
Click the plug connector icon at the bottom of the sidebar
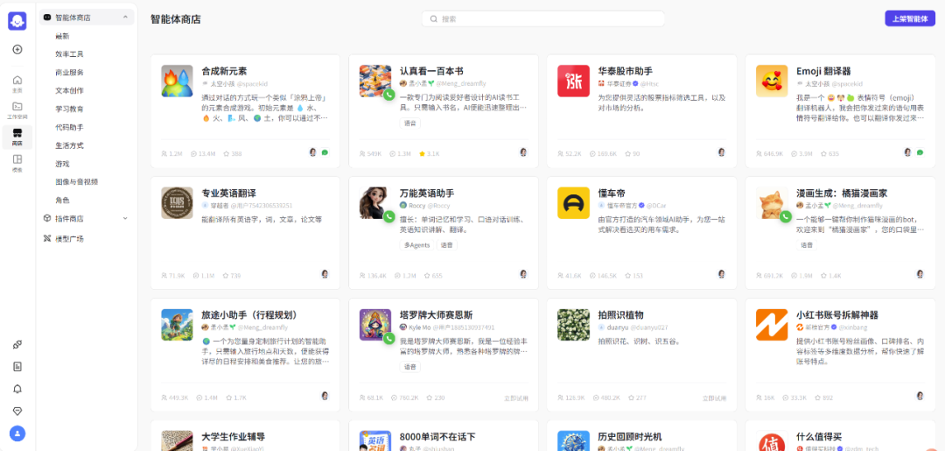coord(17,344)
